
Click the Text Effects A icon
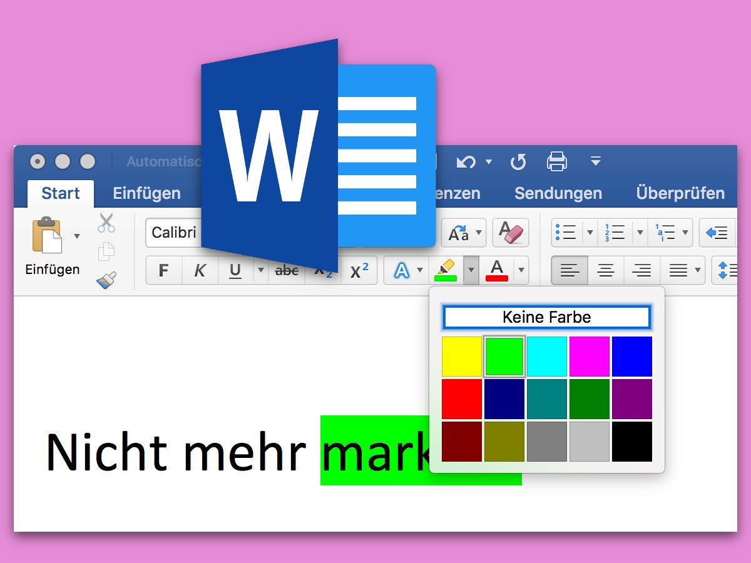(x=401, y=270)
